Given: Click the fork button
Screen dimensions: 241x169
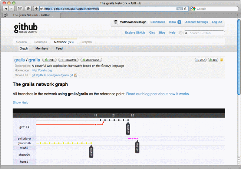Looking at the screenshot, I should 49,60.
